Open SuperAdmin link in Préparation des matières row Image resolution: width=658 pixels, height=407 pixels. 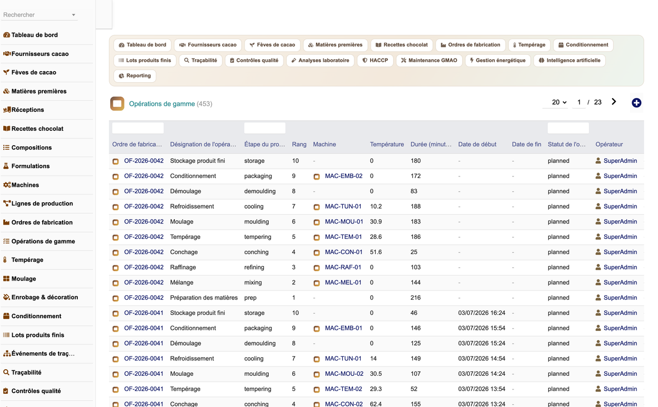click(620, 298)
